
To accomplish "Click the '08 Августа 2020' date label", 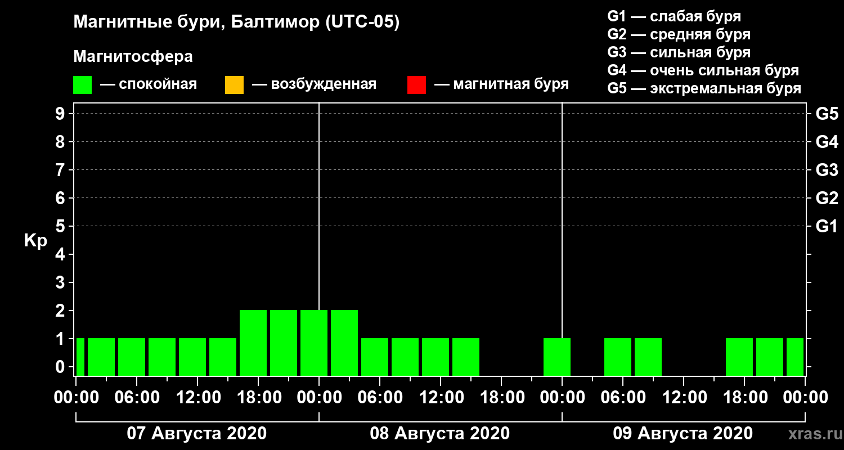I will coord(440,433).
